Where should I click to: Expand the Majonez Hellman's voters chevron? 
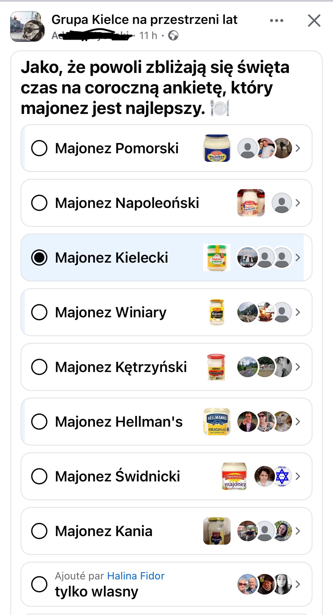[298, 422]
